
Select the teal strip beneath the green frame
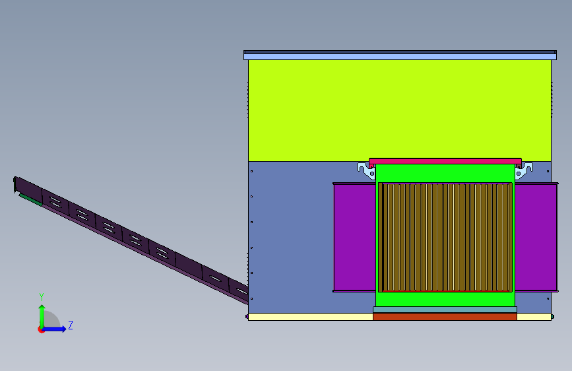point(445,310)
